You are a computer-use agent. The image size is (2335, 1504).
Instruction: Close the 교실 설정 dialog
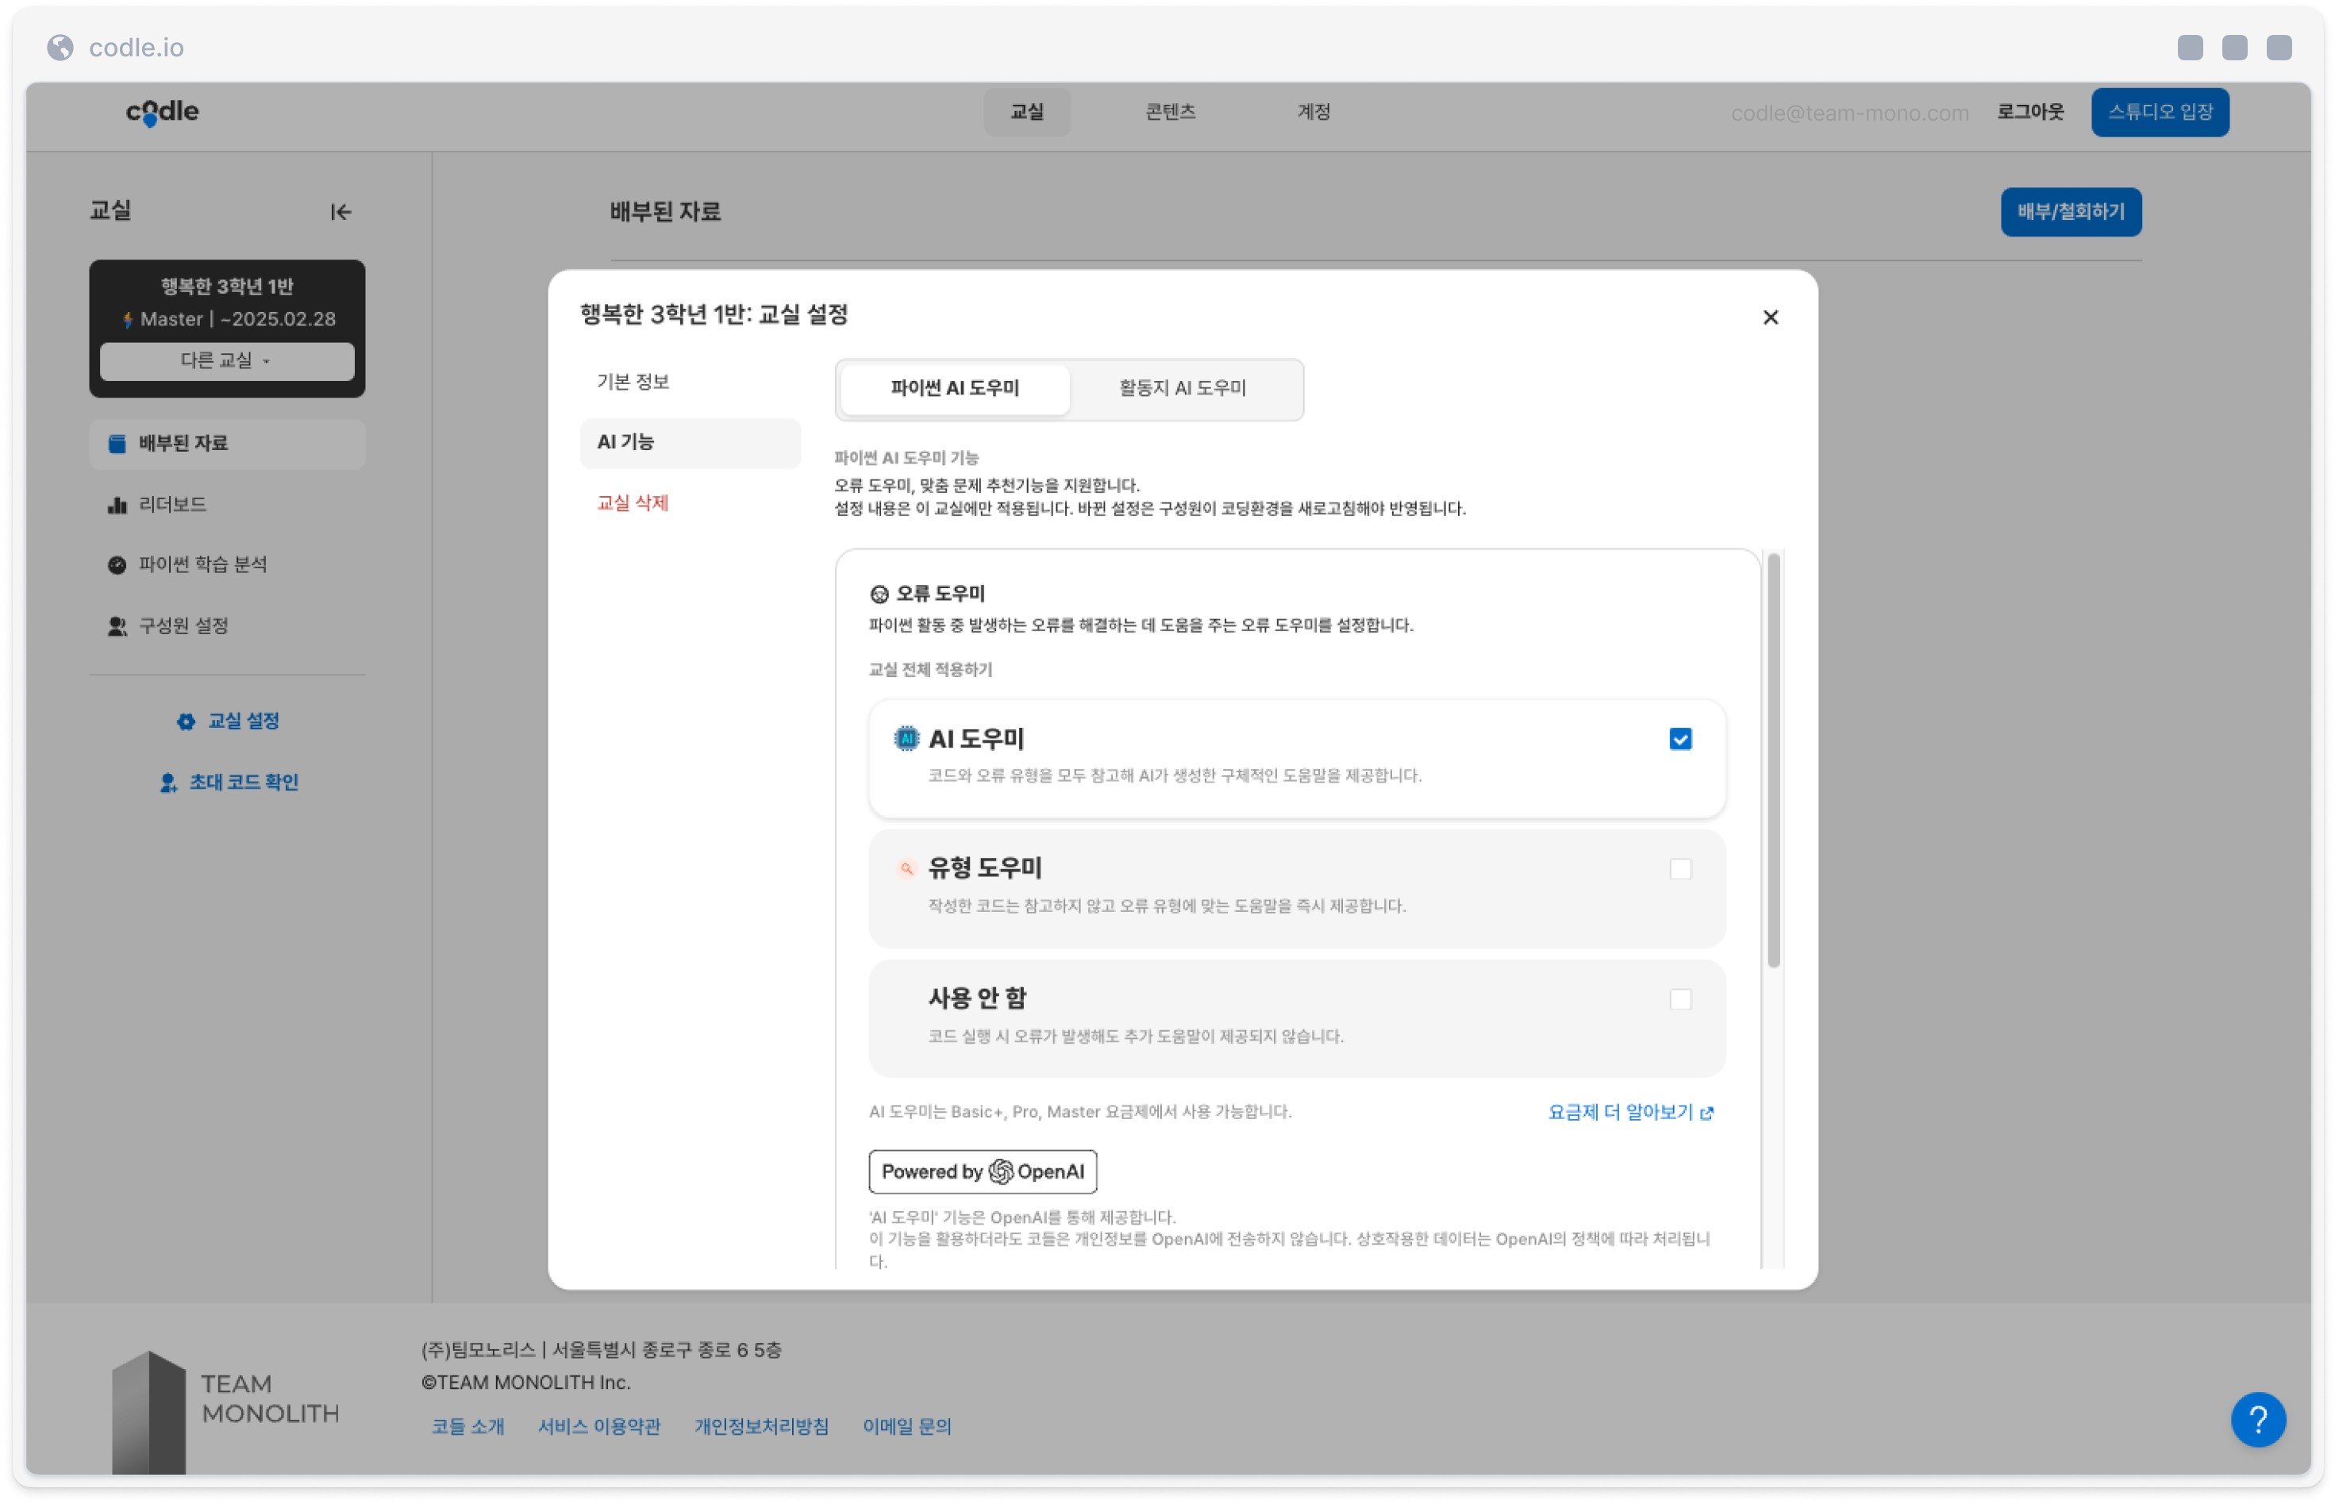click(x=1768, y=317)
